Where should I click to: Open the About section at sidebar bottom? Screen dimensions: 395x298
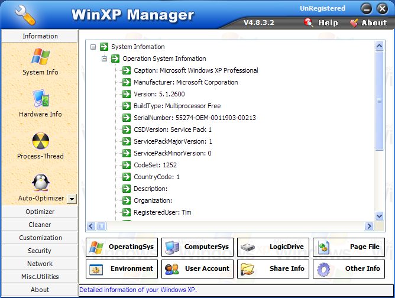pyautogui.click(x=40, y=290)
